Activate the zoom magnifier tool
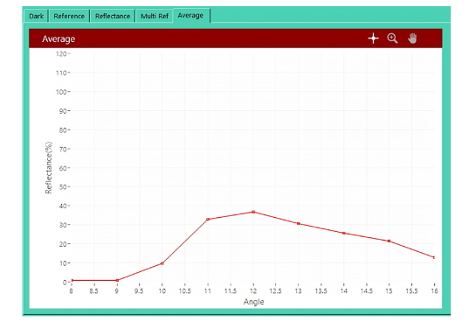 pyautogui.click(x=392, y=38)
